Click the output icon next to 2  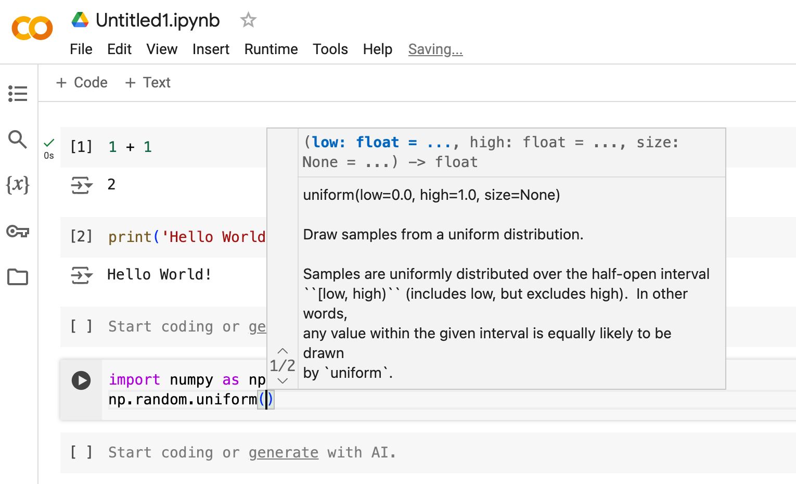(82, 185)
